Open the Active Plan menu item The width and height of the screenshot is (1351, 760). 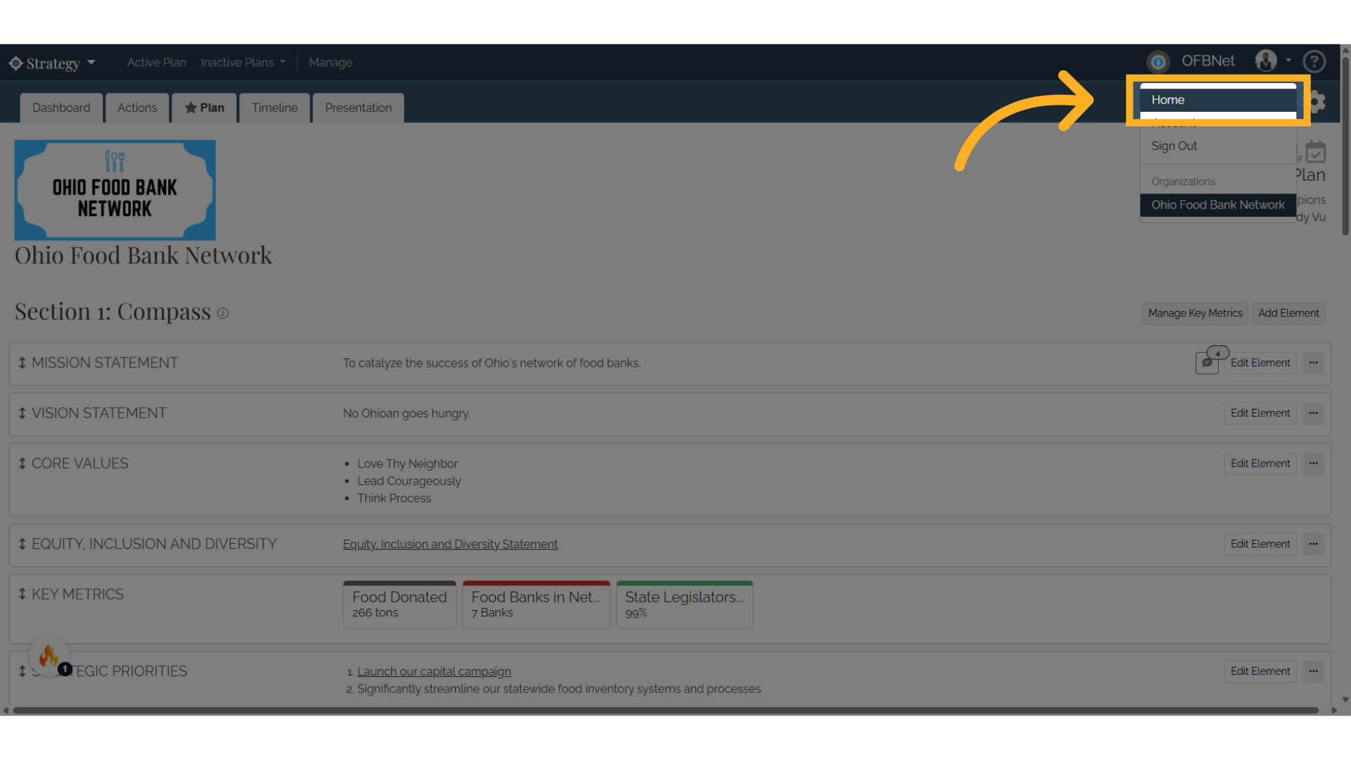(156, 63)
